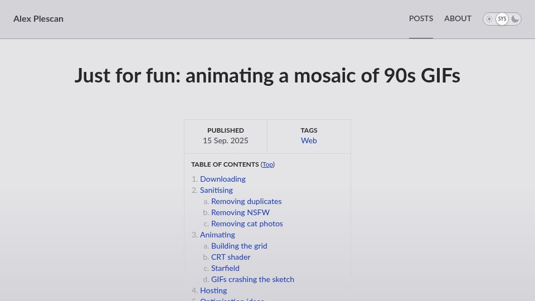Viewport: 535px width, 301px height.
Task: Jump to the Downloading section
Action: tap(223, 179)
